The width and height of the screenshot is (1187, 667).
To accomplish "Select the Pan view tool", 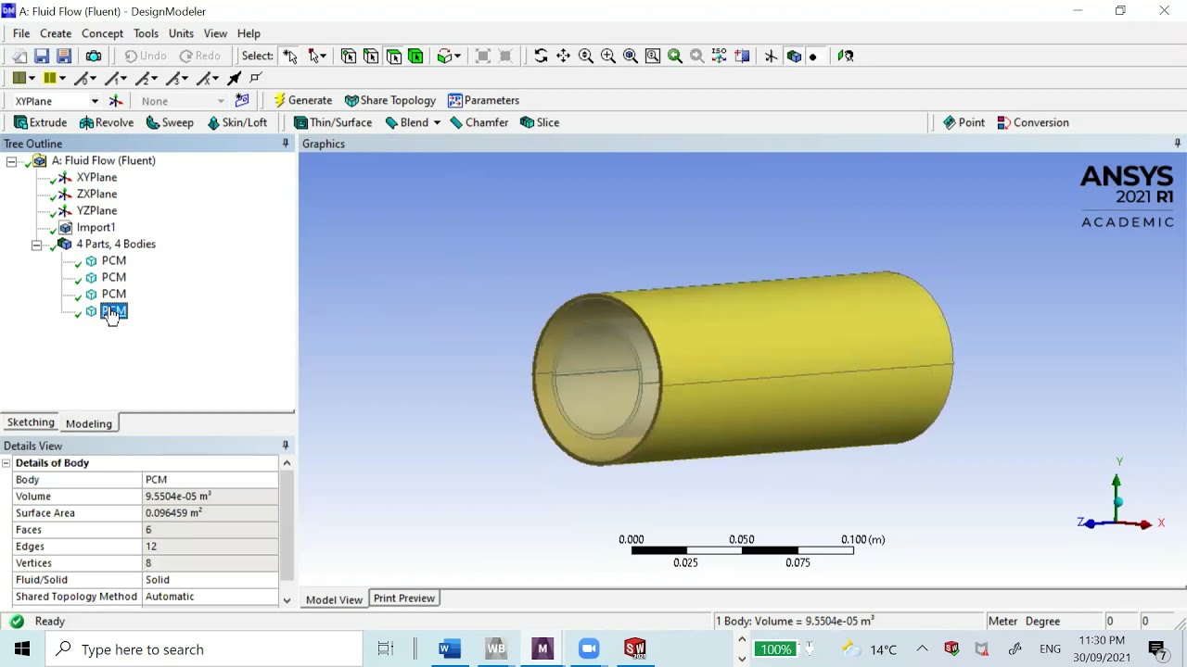I will 563,56.
